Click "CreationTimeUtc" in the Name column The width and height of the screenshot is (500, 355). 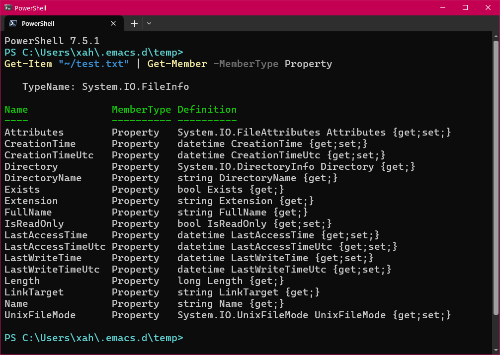pos(49,155)
